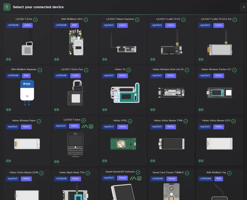Click the Meshtastic UI badge on LILYGO T-Deck
Image resolution: width=247 pixels, height=200 pixels.
point(85,126)
